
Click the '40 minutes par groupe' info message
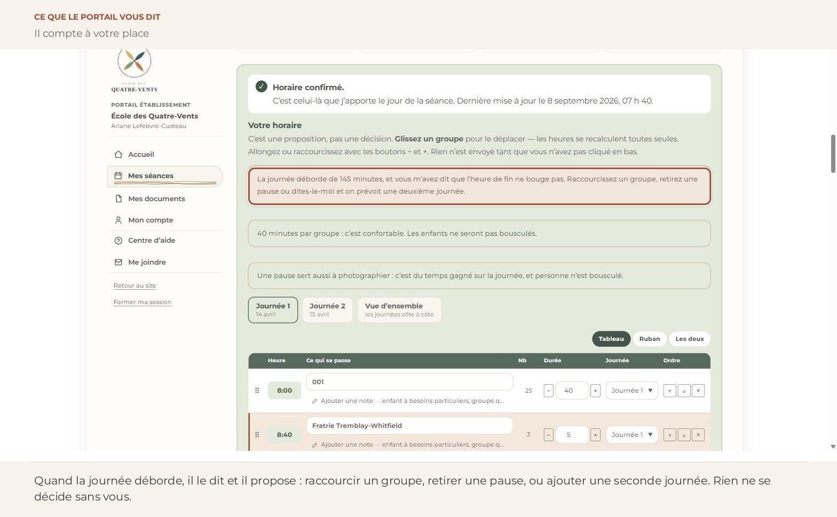pyautogui.click(x=479, y=234)
